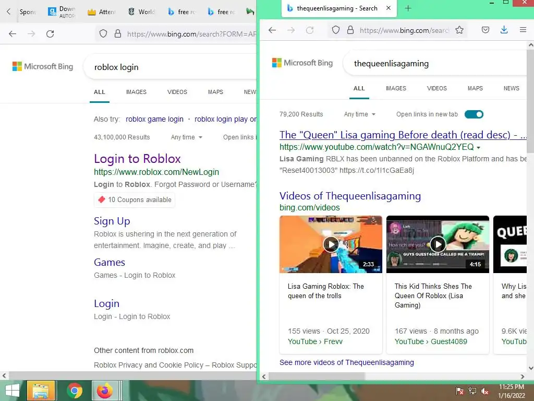
Task: Open Login sitelink under Games
Action: [x=106, y=303]
